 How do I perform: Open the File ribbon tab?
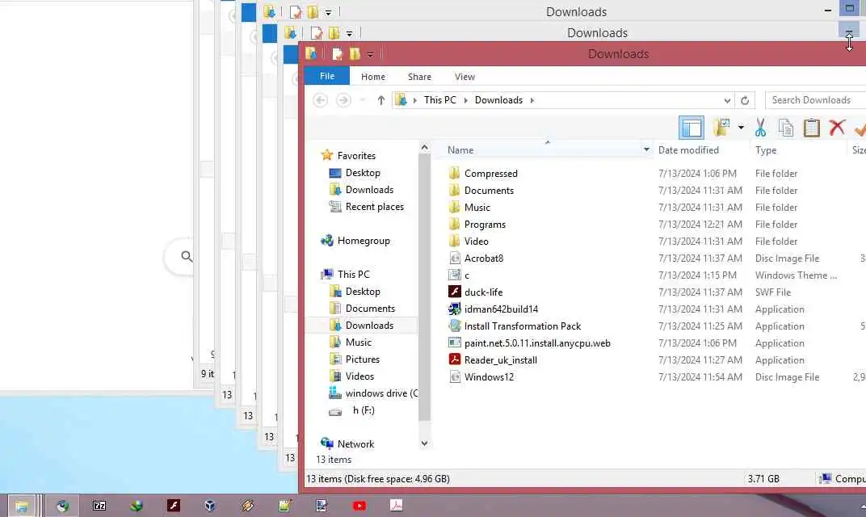pos(327,76)
